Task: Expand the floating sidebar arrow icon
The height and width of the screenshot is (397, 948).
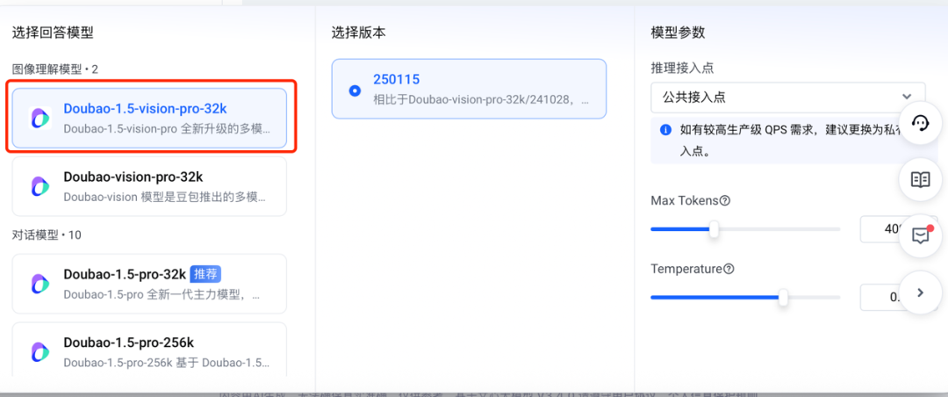Action: [x=920, y=292]
